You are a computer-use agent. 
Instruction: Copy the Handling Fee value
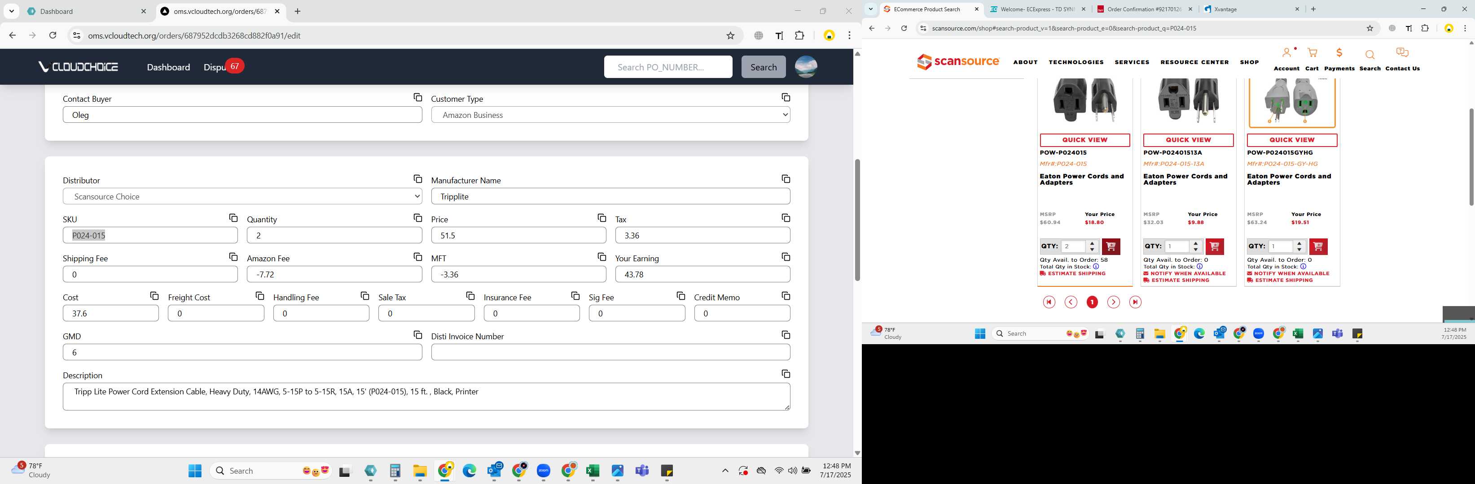365,295
